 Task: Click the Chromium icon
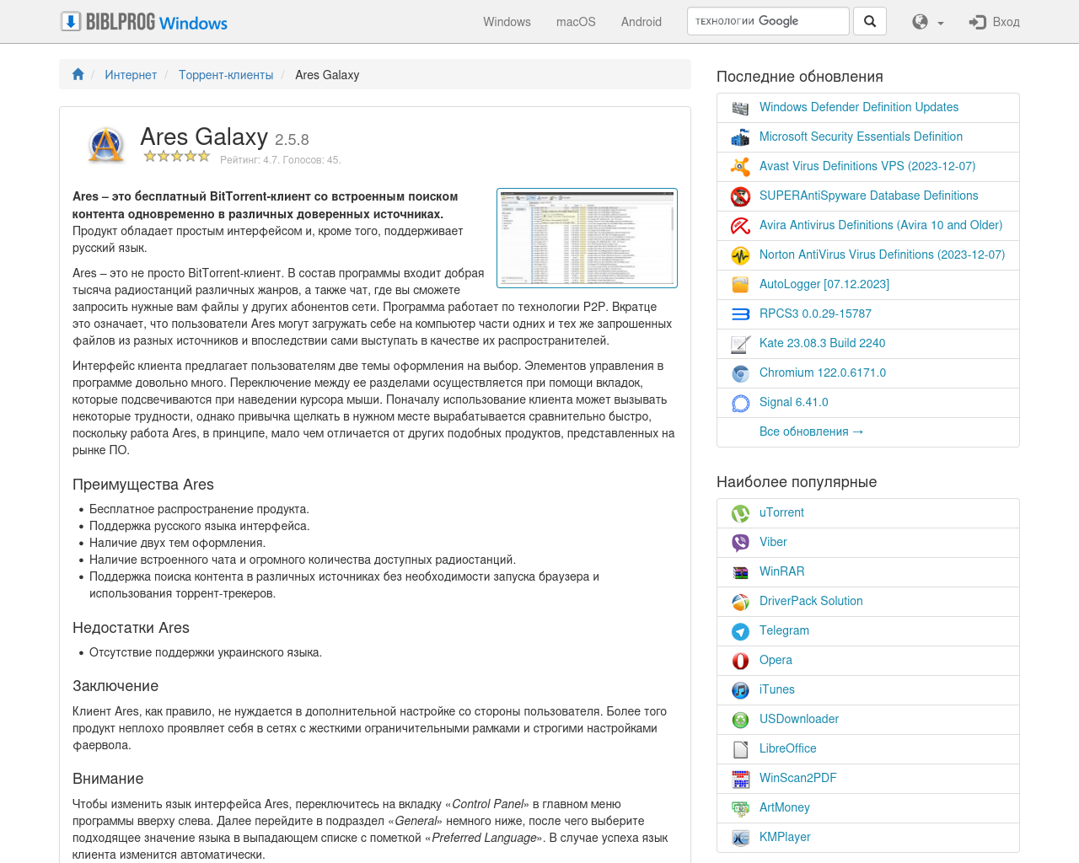coord(740,373)
